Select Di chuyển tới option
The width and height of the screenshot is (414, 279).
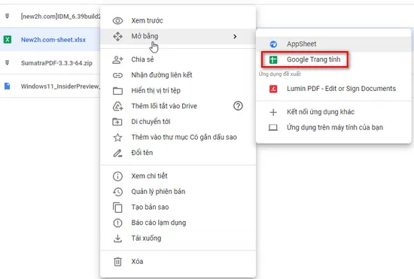click(178, 122)
